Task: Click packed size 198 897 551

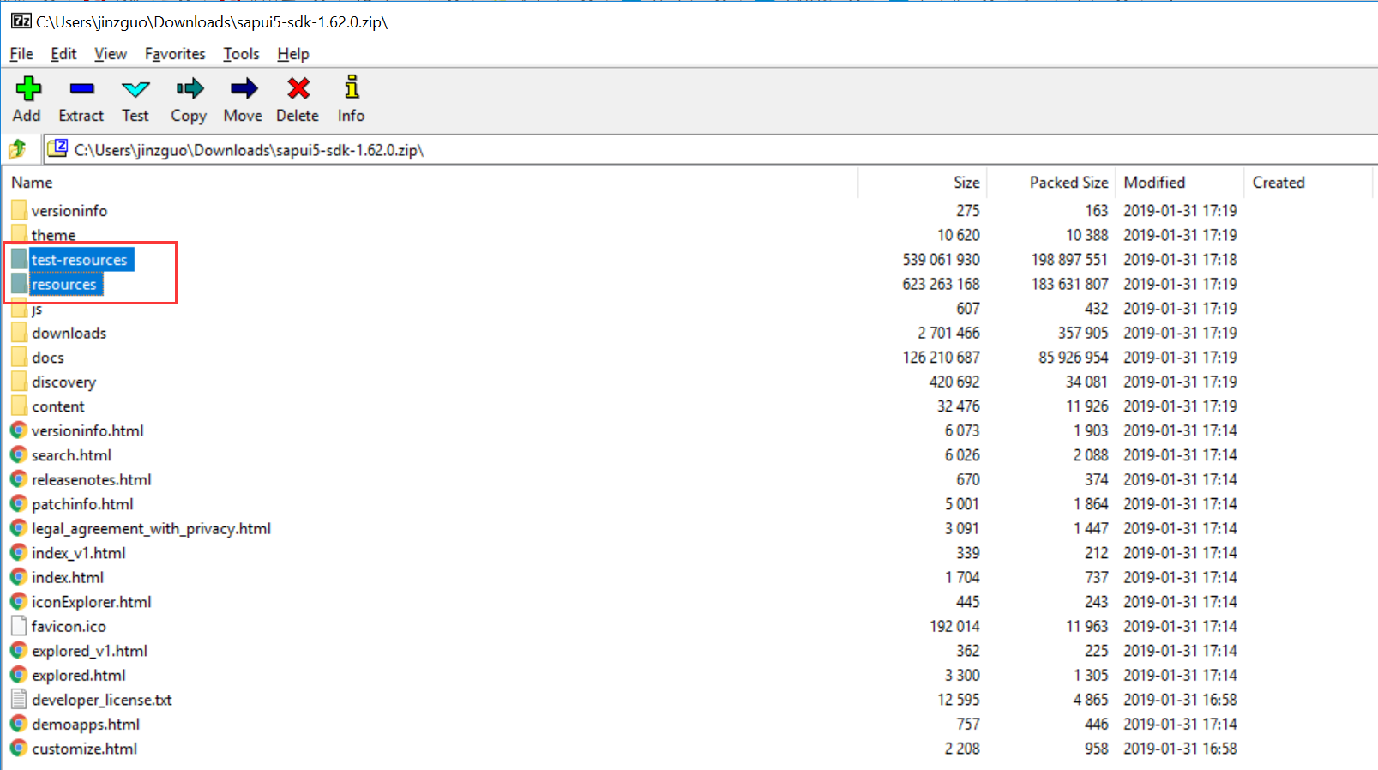Action: pyautogui.click(x=1069, y=259)
